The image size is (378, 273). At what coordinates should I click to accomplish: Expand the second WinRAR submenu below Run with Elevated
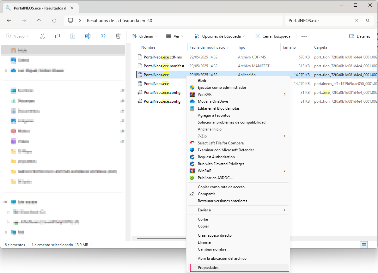(285, 171)
